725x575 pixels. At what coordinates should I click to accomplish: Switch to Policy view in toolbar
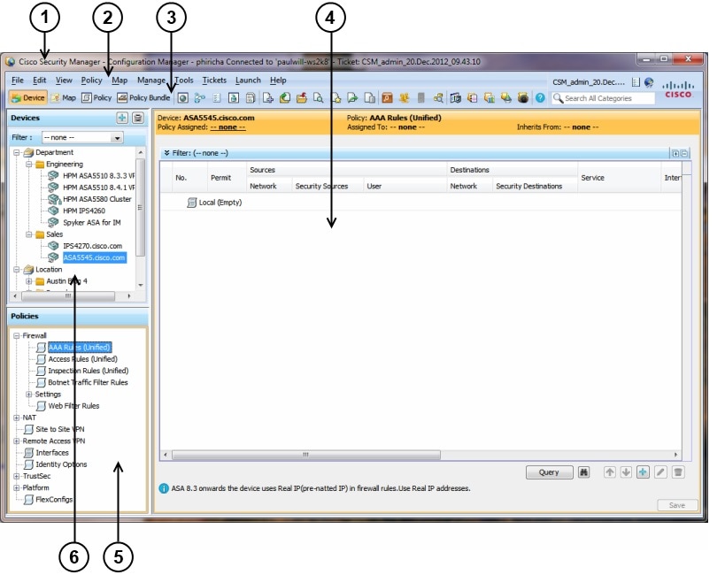[x=96, y=98]
